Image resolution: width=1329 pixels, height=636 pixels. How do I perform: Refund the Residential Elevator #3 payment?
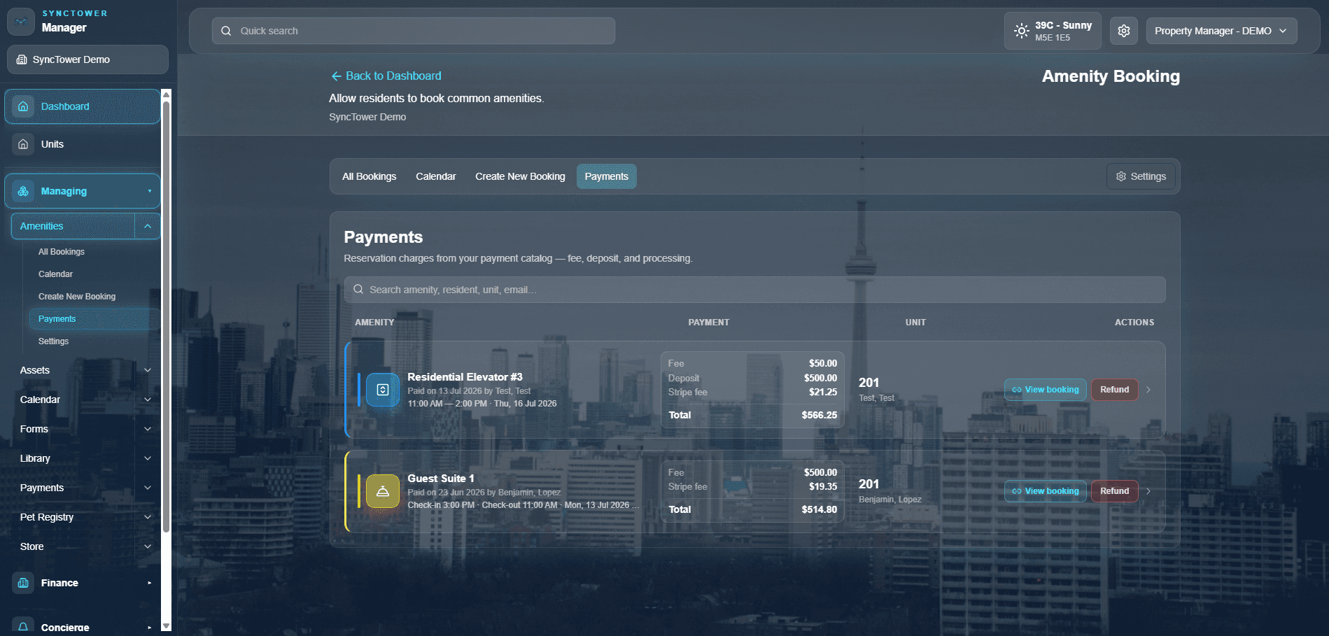click(x=1114, y=390)
